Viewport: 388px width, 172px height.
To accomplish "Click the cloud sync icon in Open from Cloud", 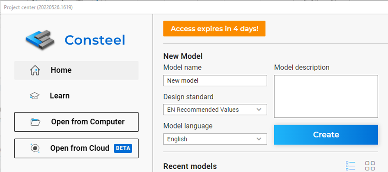I will tap(34, 148).
